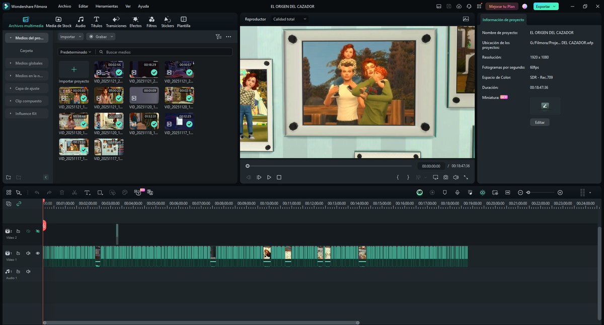Open the Stickers library
The image size is (604, 325).
tap(167, 20)
